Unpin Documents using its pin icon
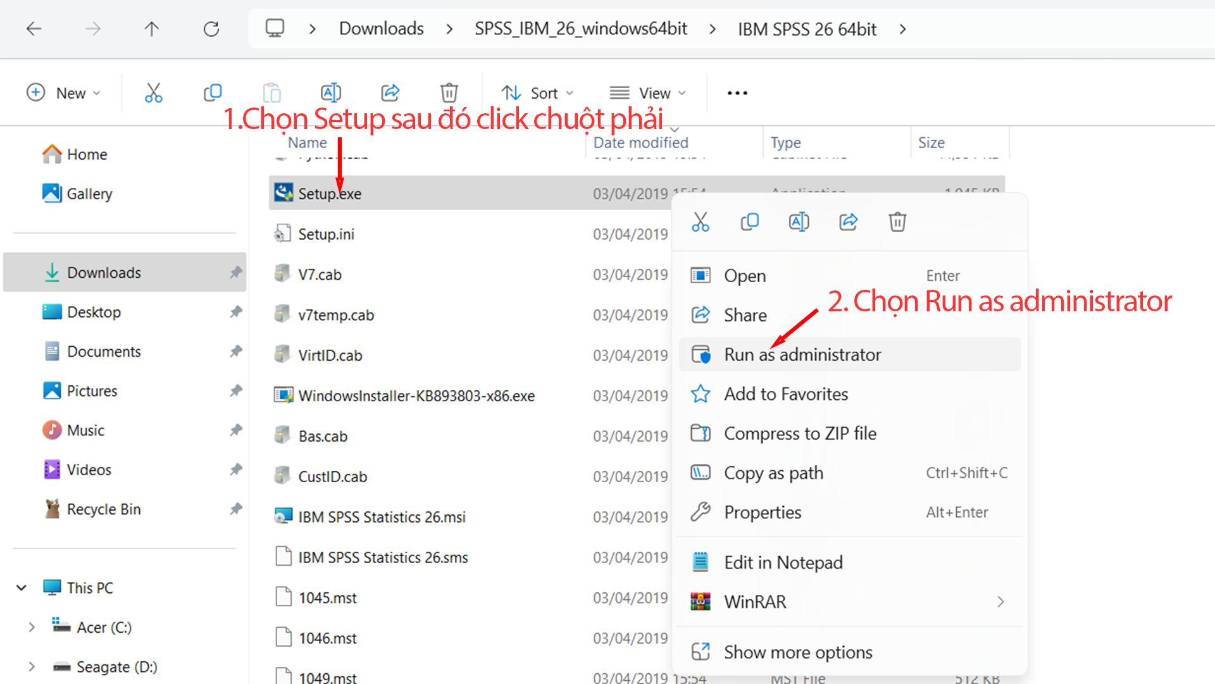 click(235, 351)
